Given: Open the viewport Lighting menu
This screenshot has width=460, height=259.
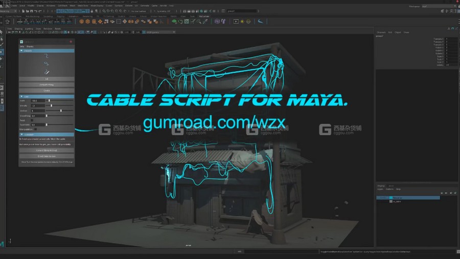Looking at the screenshot, I should (x=29, y=29).
